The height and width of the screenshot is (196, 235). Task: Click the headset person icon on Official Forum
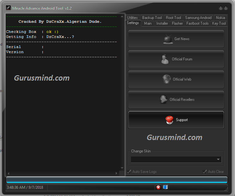[165, 59]
